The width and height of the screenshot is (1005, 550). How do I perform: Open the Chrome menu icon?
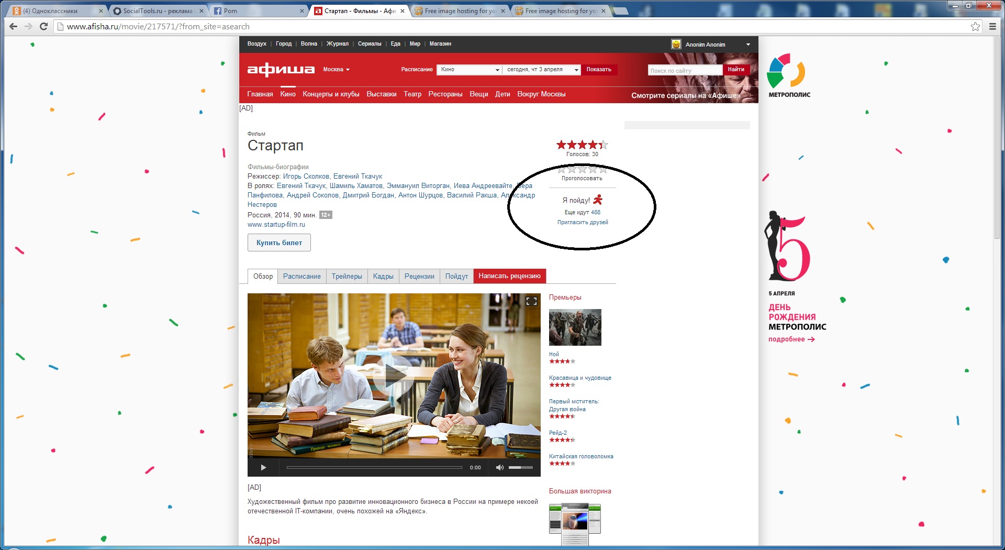coord(992,27)
